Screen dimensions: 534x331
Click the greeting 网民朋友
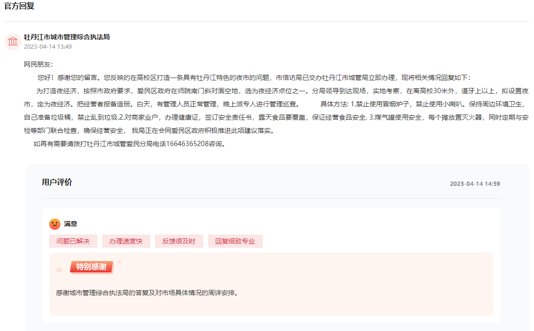coord(38,64)
